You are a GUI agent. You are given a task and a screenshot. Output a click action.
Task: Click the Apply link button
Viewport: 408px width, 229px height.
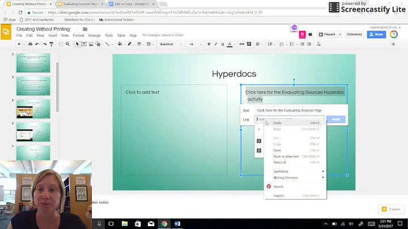click(x=335, y=119)
